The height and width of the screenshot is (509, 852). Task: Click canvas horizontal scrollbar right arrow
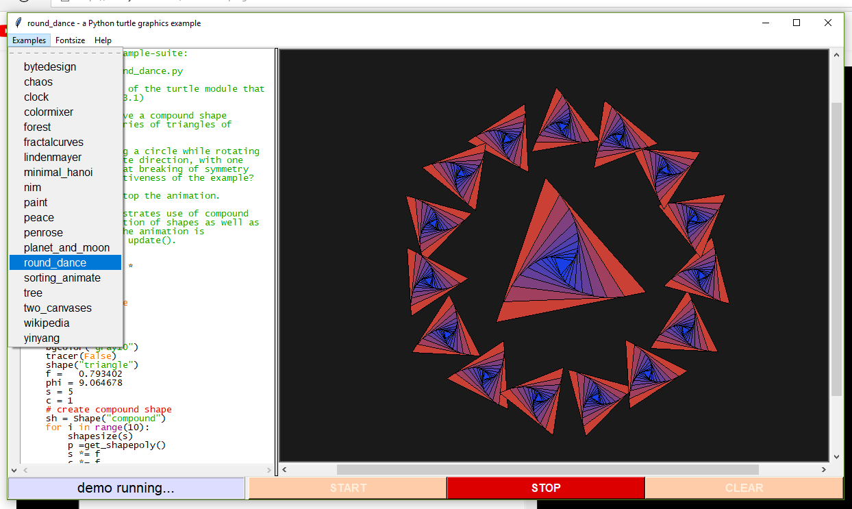coord(823,470)
